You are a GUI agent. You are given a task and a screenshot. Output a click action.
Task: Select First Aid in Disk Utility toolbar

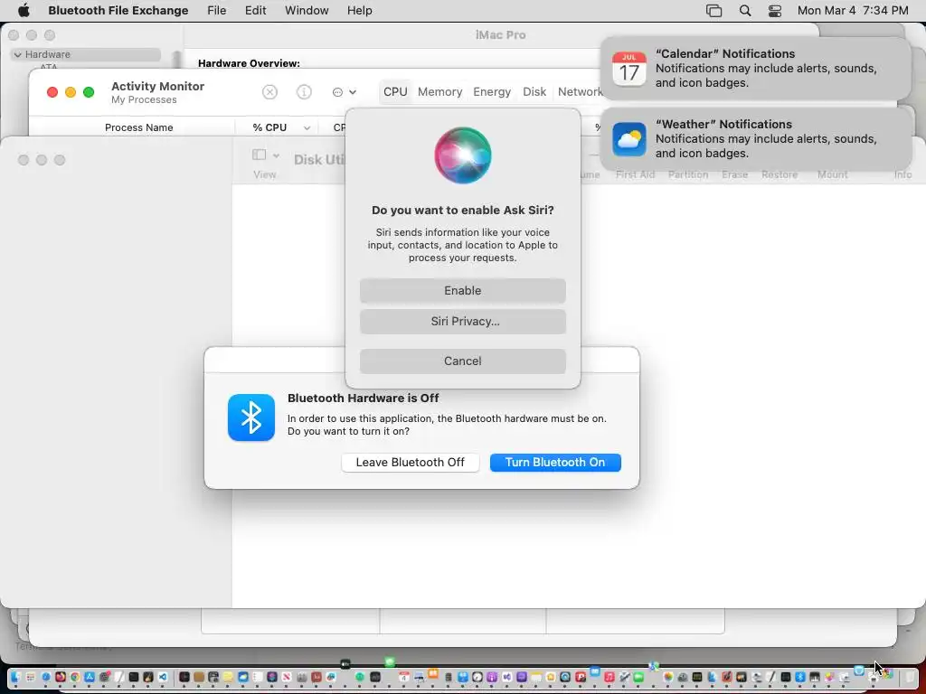pos(635,174)
